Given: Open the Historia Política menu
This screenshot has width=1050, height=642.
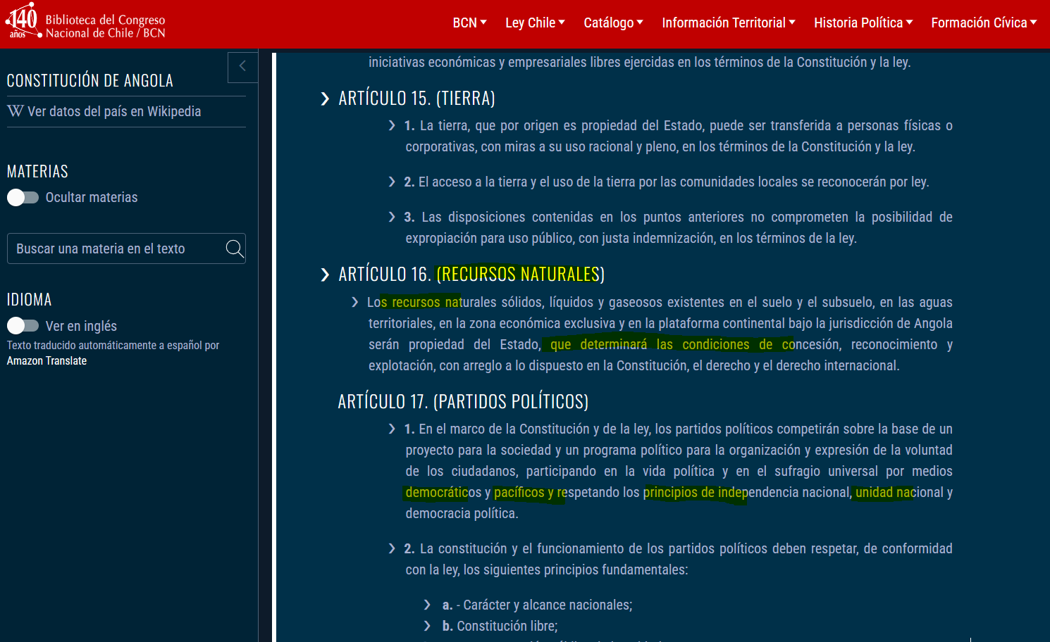Looking at the screenshot, I should click(x=863, y=23).
